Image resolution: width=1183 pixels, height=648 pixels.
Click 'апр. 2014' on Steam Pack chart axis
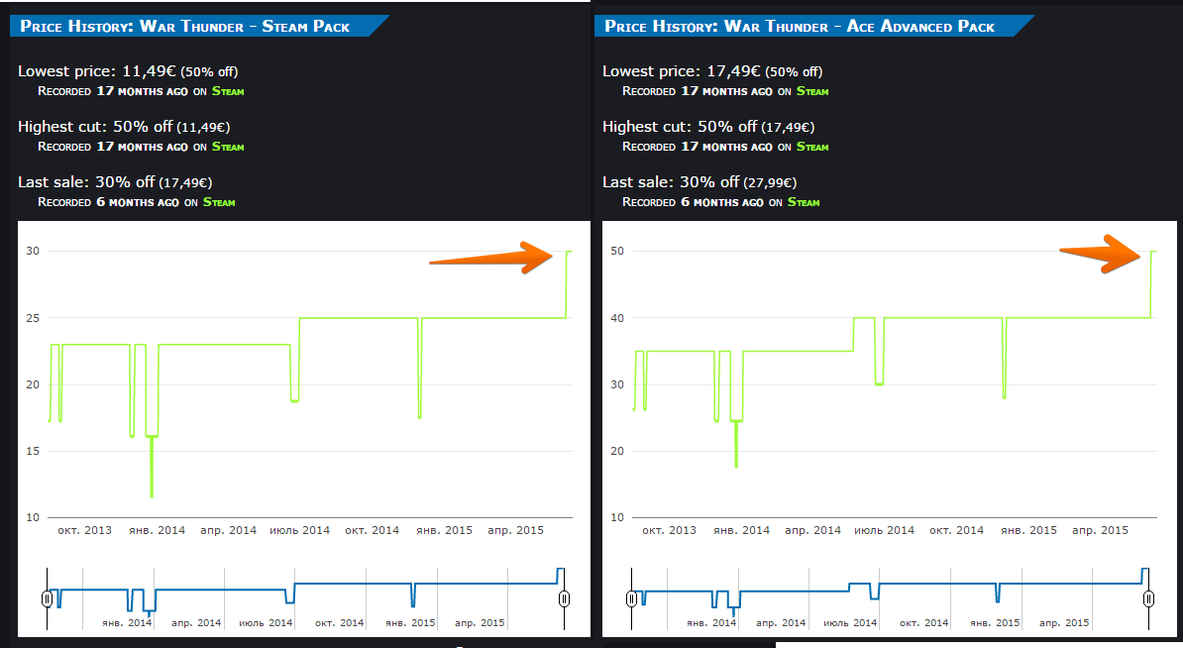(x=229, y=530)
